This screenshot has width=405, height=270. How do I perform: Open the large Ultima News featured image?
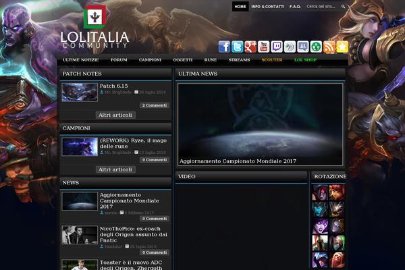coord(261,124)
